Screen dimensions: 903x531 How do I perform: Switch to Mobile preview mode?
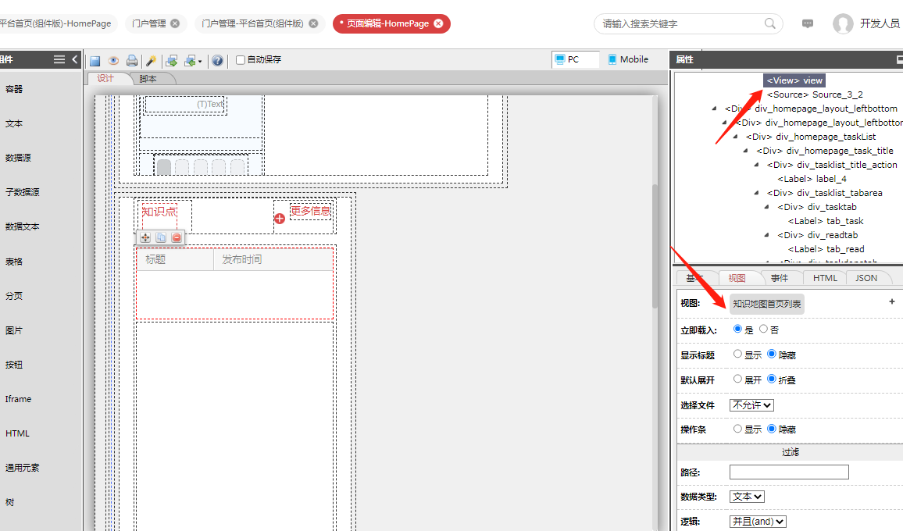(x=628, y=59)
